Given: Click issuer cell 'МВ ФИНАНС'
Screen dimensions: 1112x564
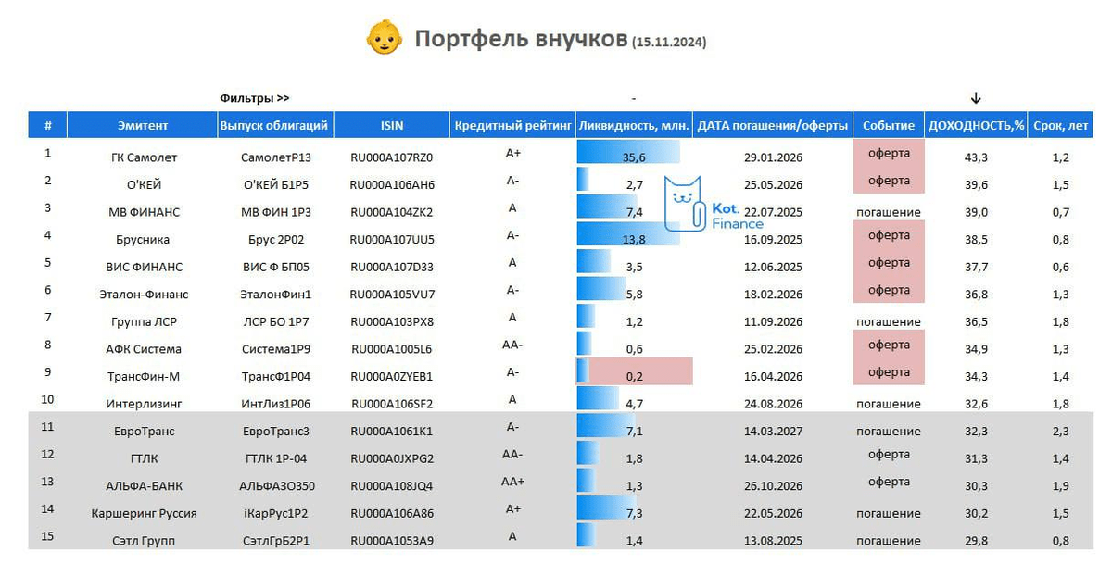Looking at the screenshot, I should [143, 212].
